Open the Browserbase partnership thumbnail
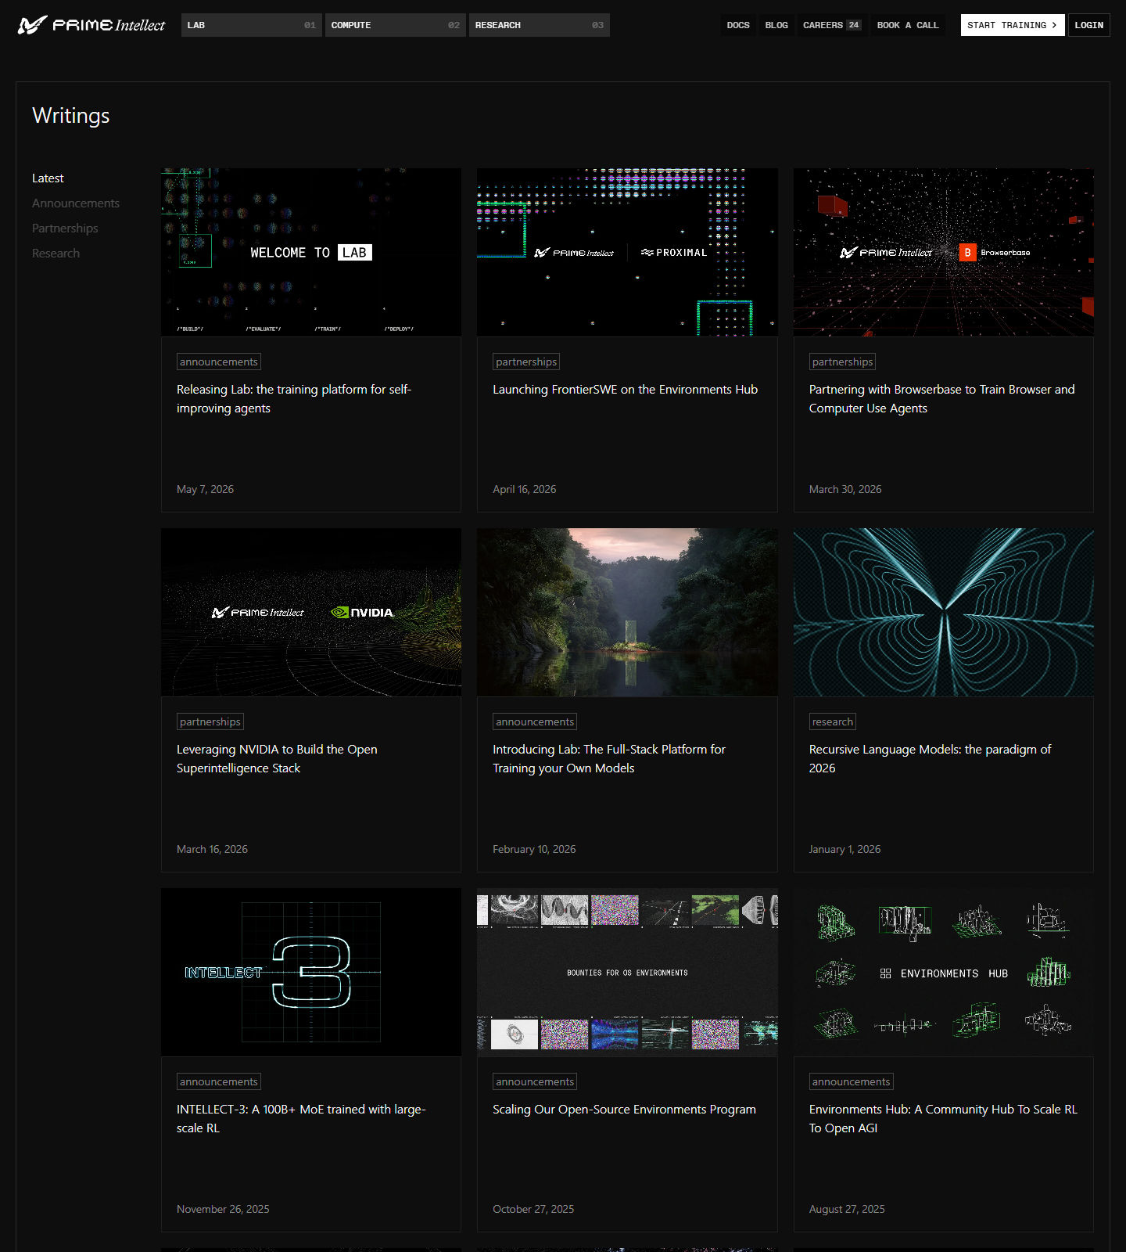The image size is (1126, 1252). coord(943,252)
